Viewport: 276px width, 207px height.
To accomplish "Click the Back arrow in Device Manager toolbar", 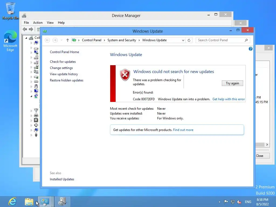I will pyautogui.click(x=25, y=29).
